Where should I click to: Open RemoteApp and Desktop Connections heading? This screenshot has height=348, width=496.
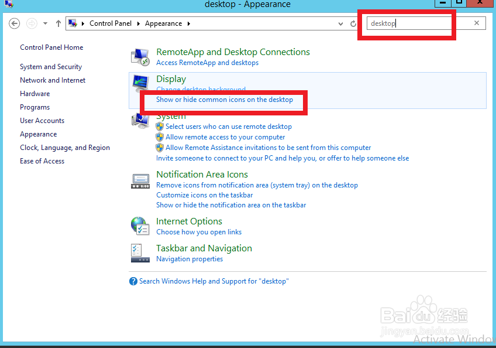(233, 52)
